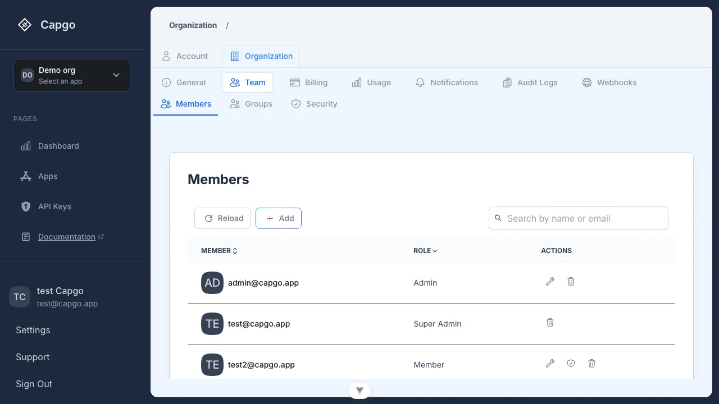Image resolution: width=719 pixels, height=404 pixels.
Task: Click the ACTIONS column header
Action: pos(556,251)
